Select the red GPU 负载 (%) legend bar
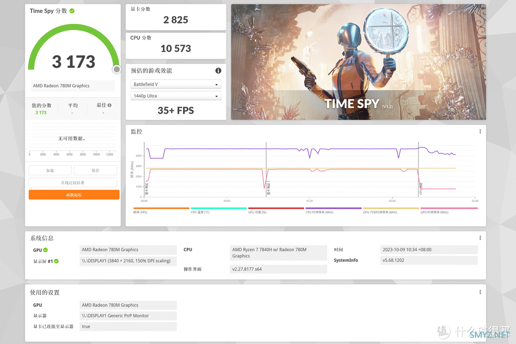516x344 pixels. tap(276, 208)
